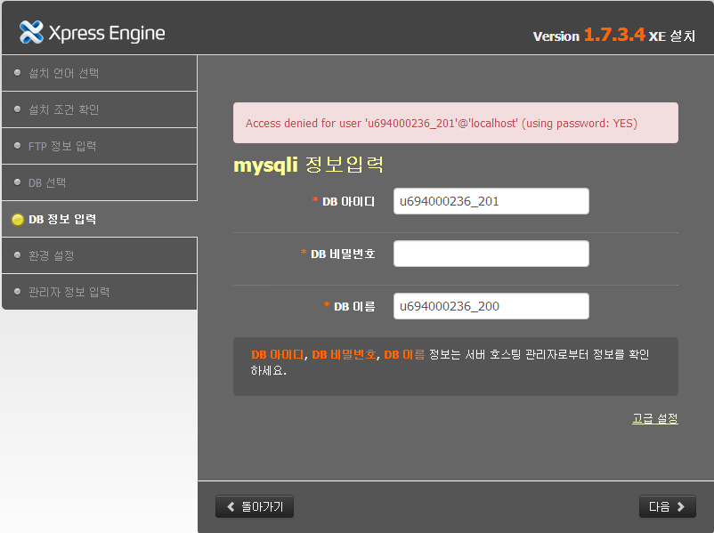Click the u694000236_200 DB 이름 field
This screenshot has width=714, height=533.
pyautogui.click(x=491, y=306)
